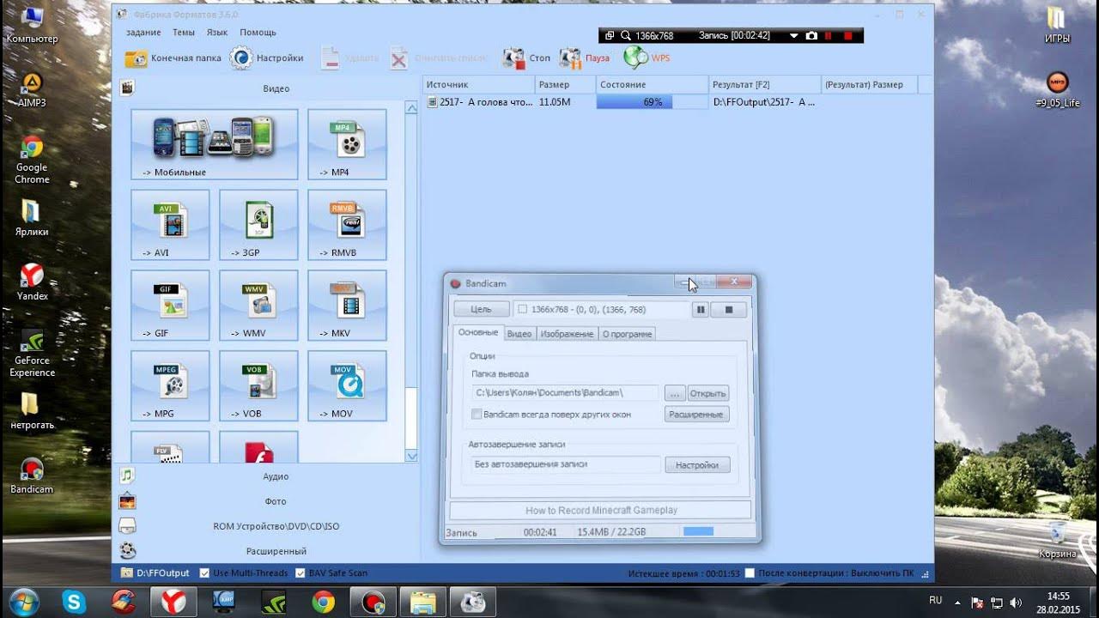The width and height of the screenshot is (1099, 618).
Task: Click the Состояние column header
Action: [652, 84]
